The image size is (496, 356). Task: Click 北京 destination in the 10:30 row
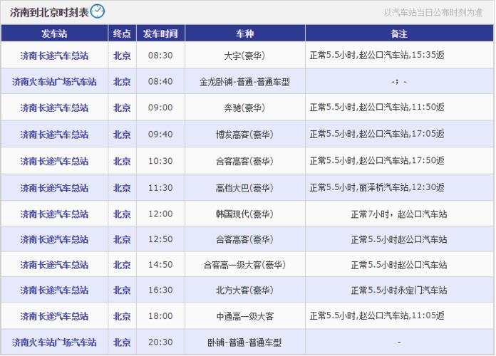click(122, 161)
